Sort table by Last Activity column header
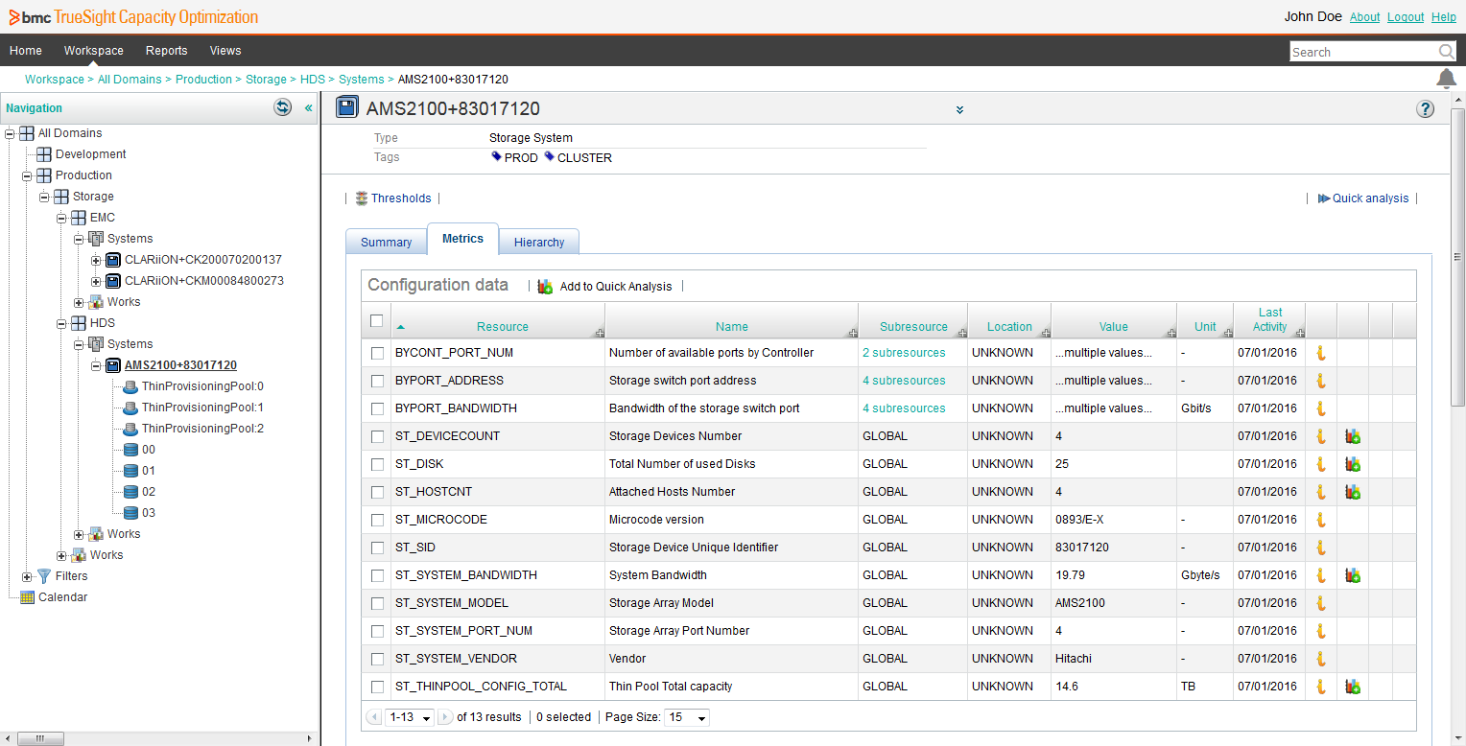The height and width of the screenshot is (746, 1466). 1270,319
